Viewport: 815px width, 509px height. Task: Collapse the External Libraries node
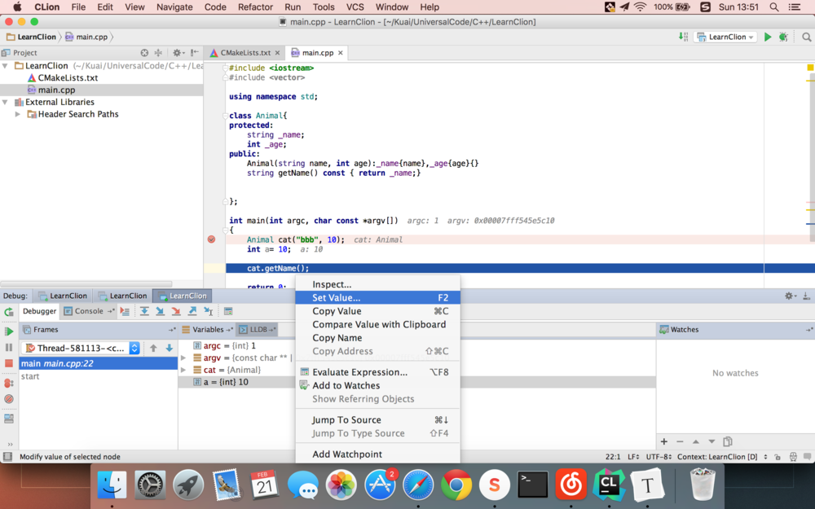tap(5, 103)
